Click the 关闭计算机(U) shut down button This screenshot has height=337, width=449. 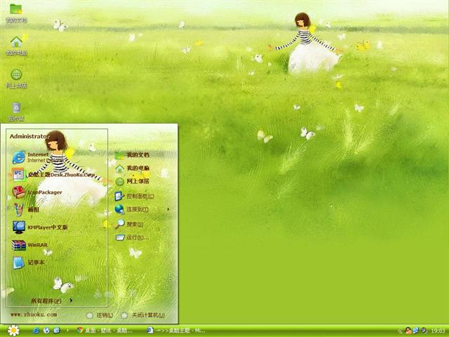[143, 315]
